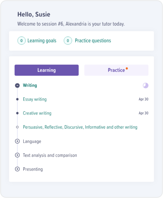Click the Apr 30 date for Essay writing
The width and height of the screenshot is (163, 198).
[144, 99]
